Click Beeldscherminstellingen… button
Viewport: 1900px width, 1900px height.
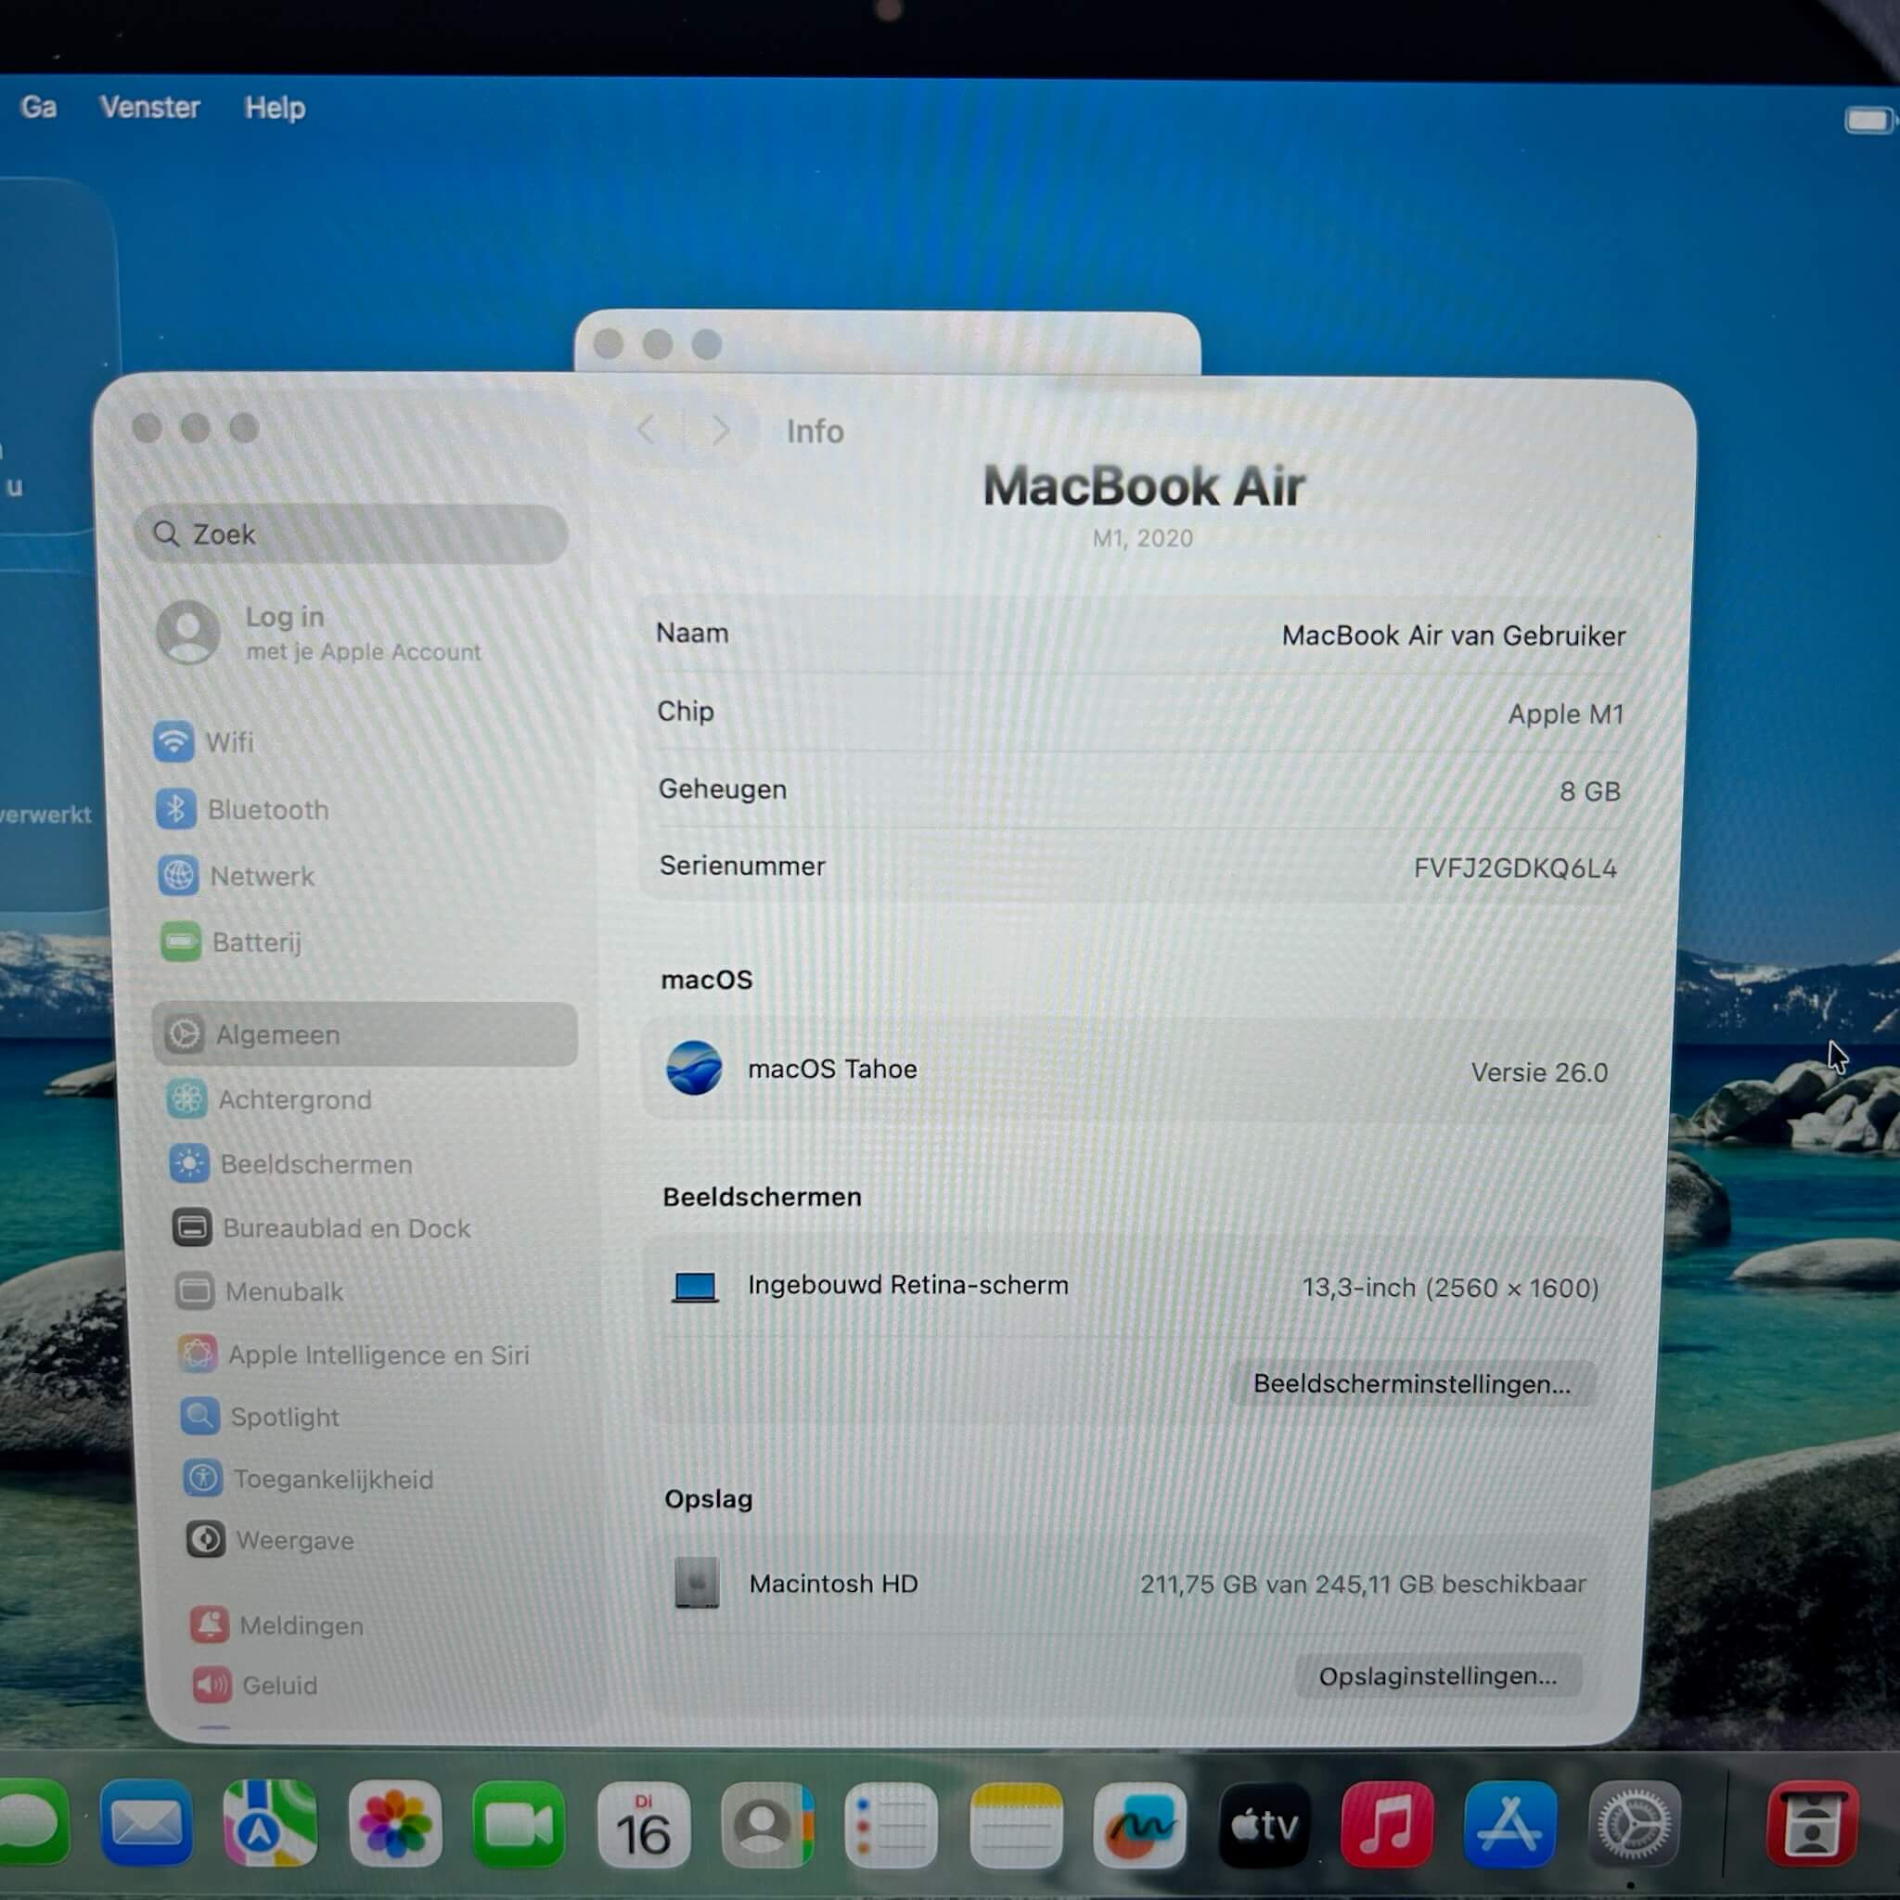(x=1411, y=1383)
